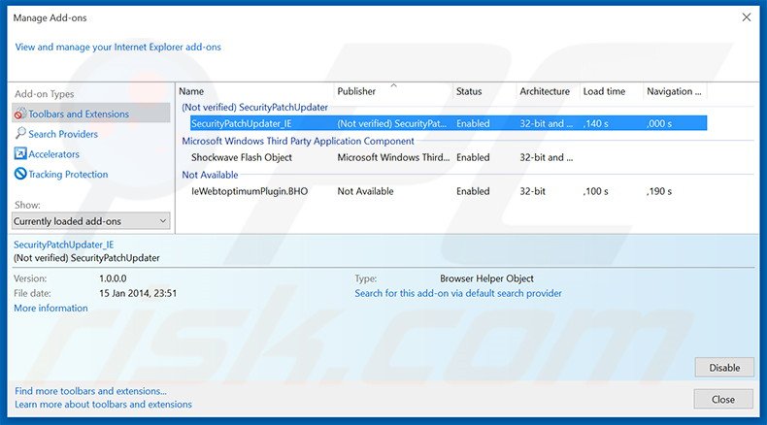Select Toolbars and Extensions add-on type
Image resolution: width=767 pixels, height=425 pixels.
point(91,114)
